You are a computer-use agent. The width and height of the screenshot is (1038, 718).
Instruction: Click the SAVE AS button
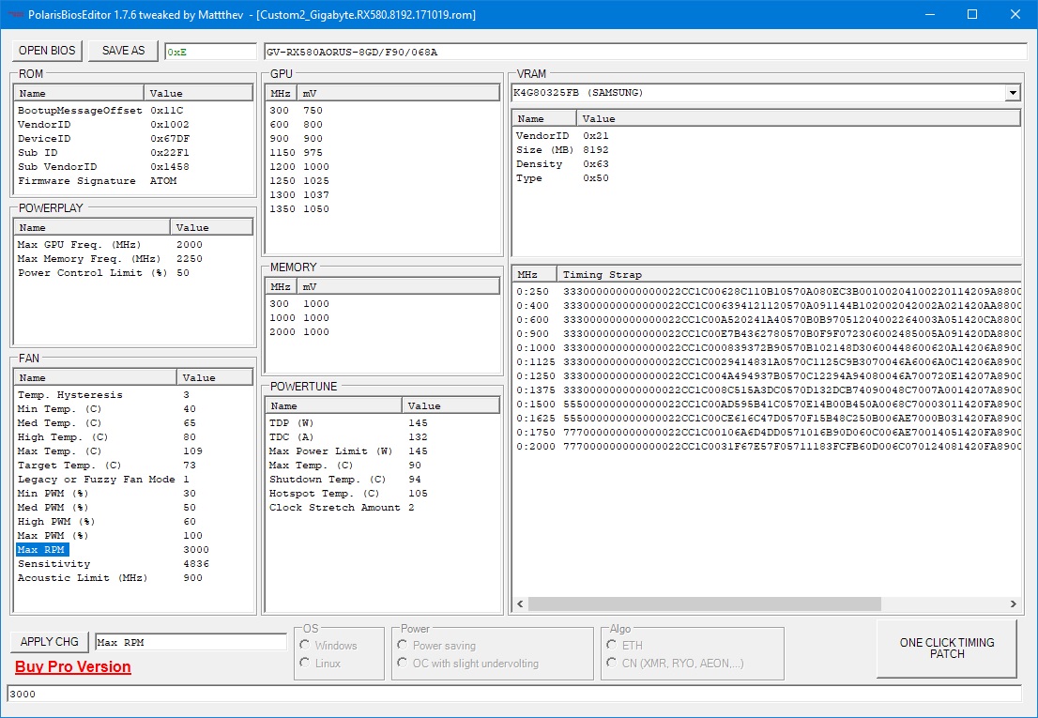(x=123, y=51)
